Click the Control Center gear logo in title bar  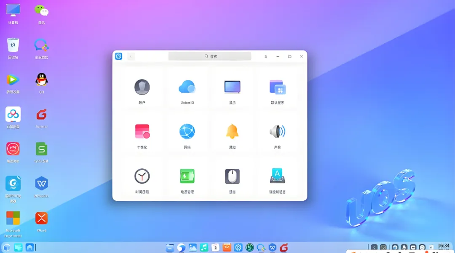[x=119, y=56]
